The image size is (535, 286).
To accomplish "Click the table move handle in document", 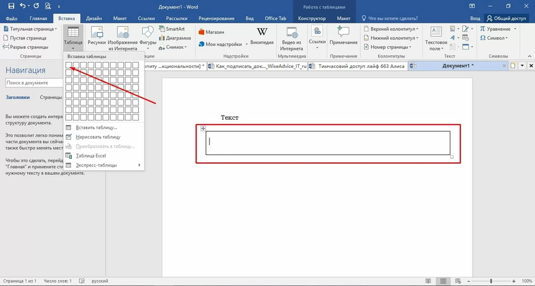I will click(203, 129).
